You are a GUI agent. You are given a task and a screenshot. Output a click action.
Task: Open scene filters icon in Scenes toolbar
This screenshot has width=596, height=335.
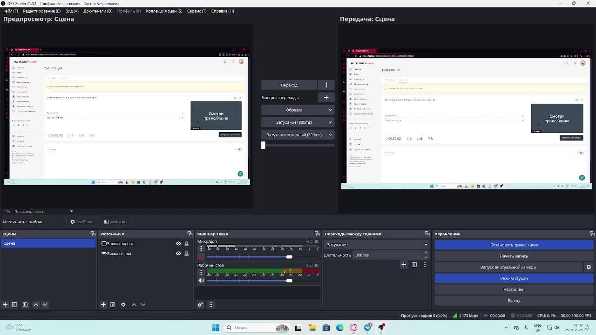pyautogui.click(x=25, y=305)
